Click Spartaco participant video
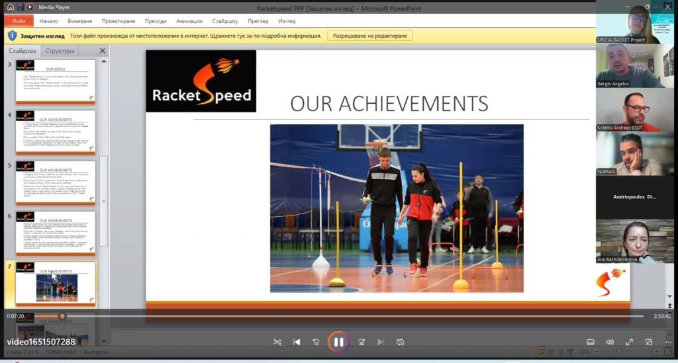This screenshot has height=363, width=678. click(x=634, y=153)
